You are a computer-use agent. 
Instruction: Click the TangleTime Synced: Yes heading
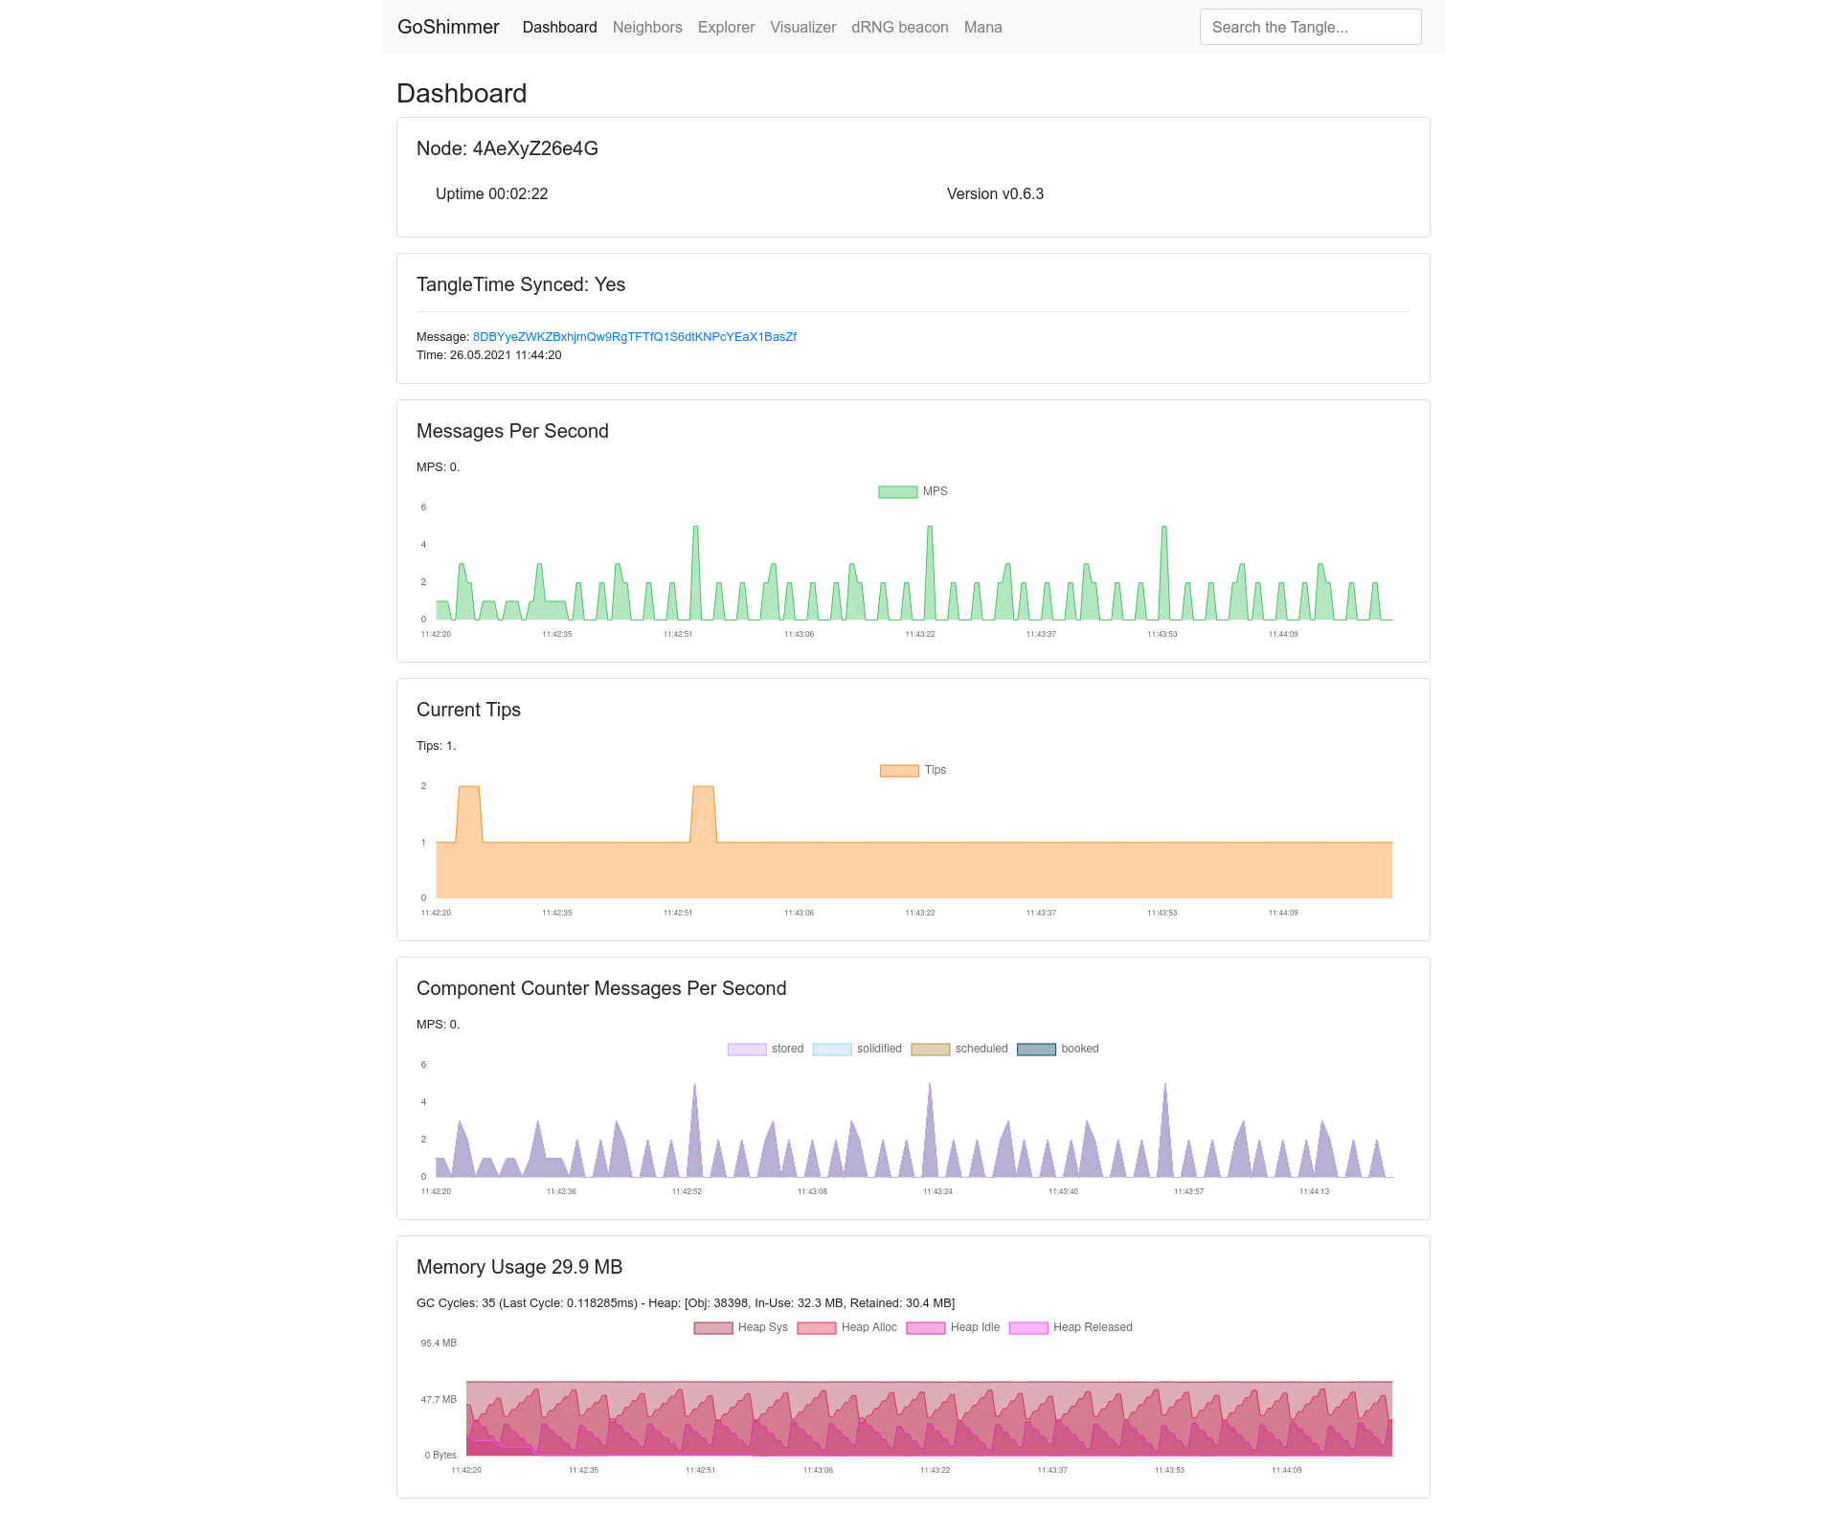tap(521, 284)
